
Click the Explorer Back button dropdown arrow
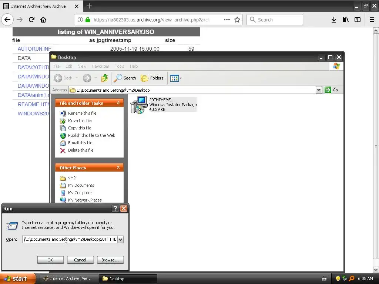pos(77,78)
